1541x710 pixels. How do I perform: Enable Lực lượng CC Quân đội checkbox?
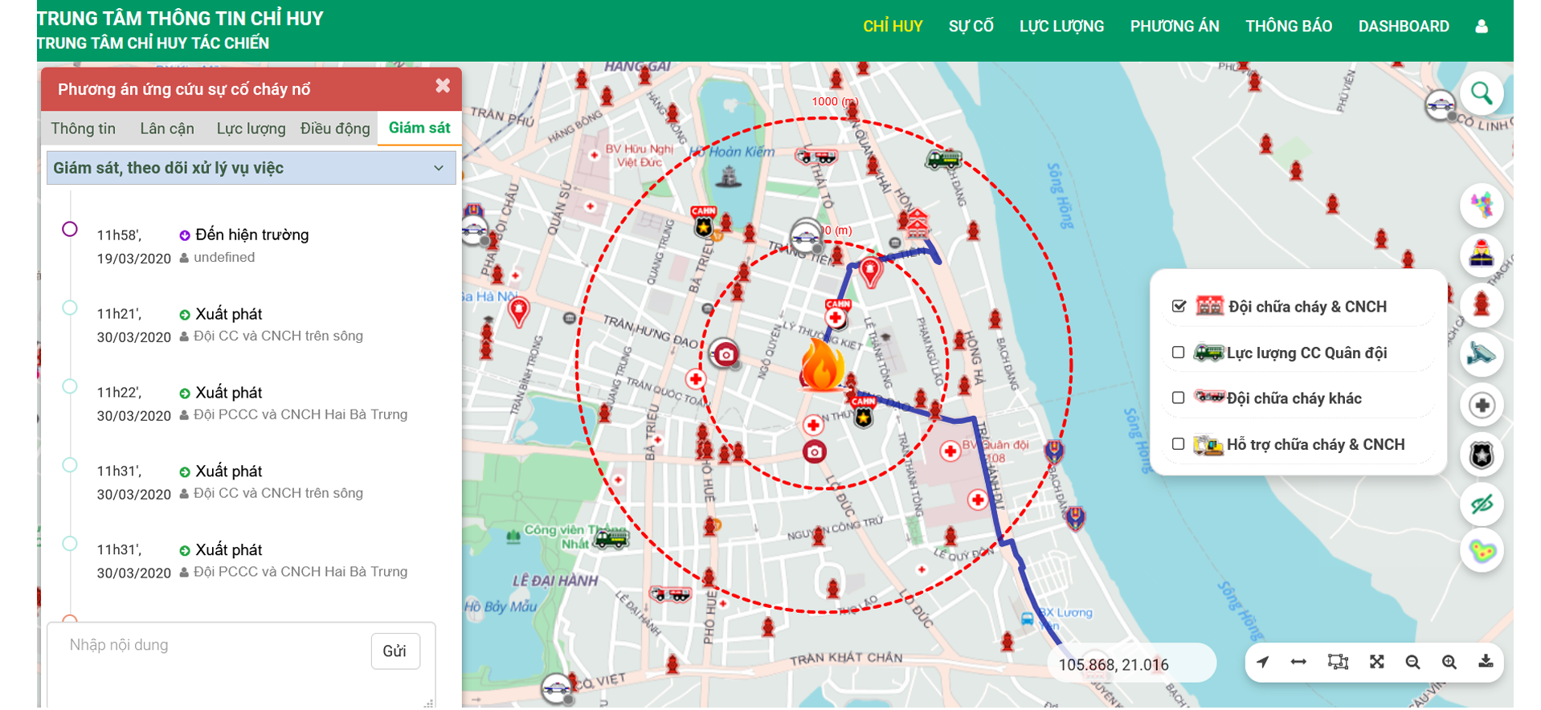pyautogui.click(x=1179, y=353)
